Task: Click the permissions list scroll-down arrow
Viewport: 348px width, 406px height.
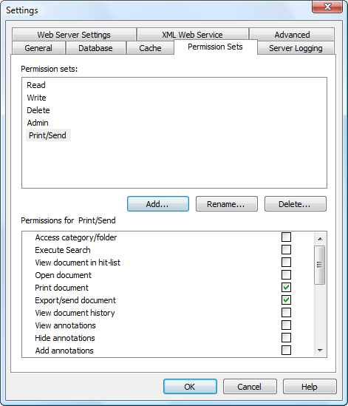Action: [x=320, y=351]
